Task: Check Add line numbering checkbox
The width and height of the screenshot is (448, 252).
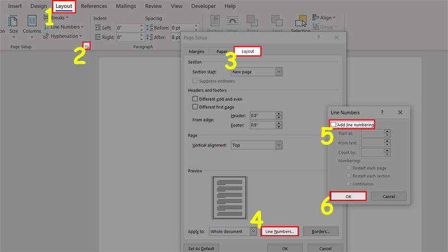Action: 333,124
